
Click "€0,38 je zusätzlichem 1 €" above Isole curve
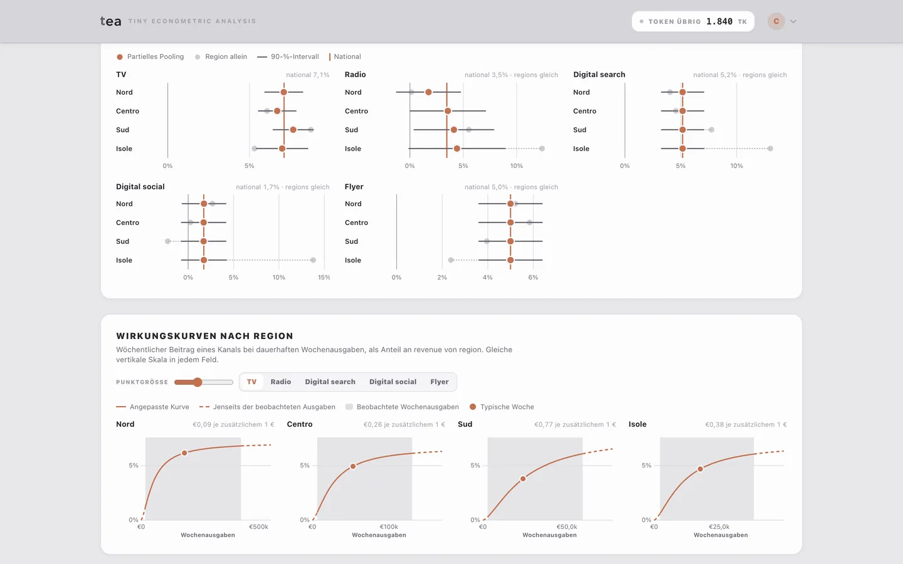(x=746, y=425)
